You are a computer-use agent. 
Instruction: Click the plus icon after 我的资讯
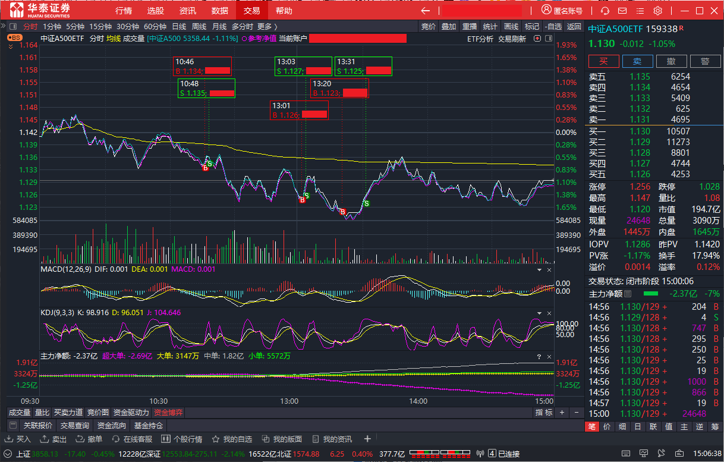pyautogui.click(x=367, y=439)
